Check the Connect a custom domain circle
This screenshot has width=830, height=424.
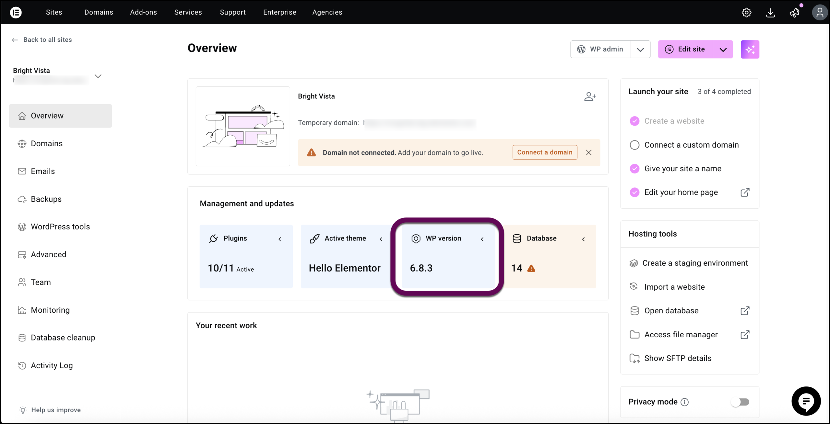634,145
